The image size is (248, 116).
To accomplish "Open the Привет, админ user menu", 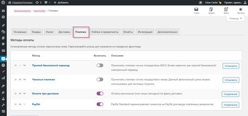I will 236,2.
